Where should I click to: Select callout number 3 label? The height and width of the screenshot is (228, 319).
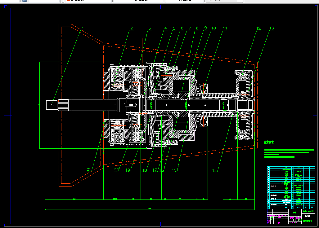(x=150, y=28)
